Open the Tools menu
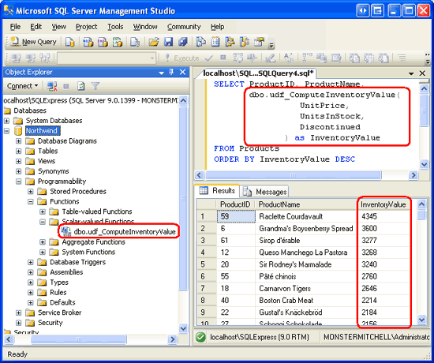The height and width of the screenshot is (363, 434). [x=115, y=27]
